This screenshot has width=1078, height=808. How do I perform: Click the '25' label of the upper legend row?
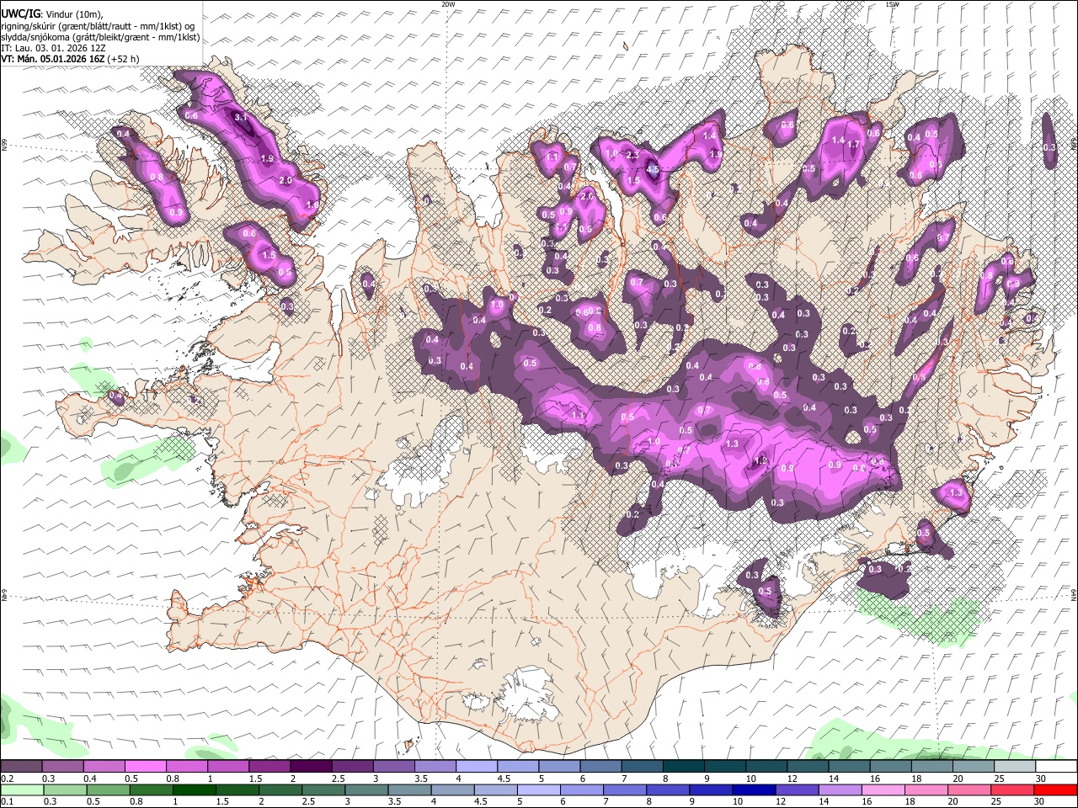click(1000, 779)
